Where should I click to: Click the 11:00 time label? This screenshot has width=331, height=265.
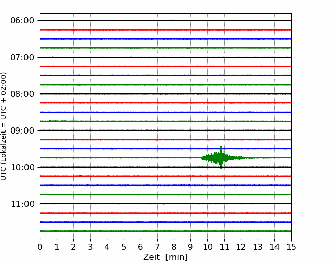coord(22,204)
